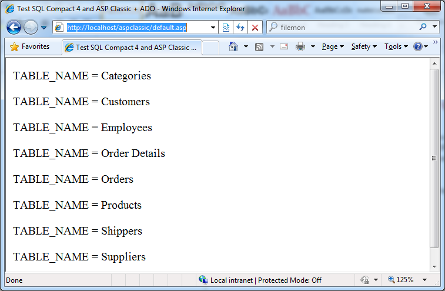Select the Test SQL Compact 4 tab
The width and height of the screenshot is (445, 291).
pyautogui.click(x=132, y=48)
